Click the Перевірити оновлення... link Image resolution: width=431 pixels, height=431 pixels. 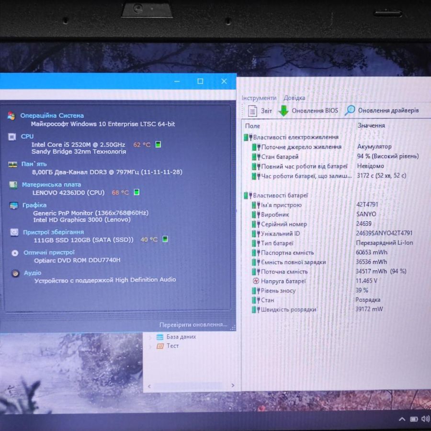(193, 325)
